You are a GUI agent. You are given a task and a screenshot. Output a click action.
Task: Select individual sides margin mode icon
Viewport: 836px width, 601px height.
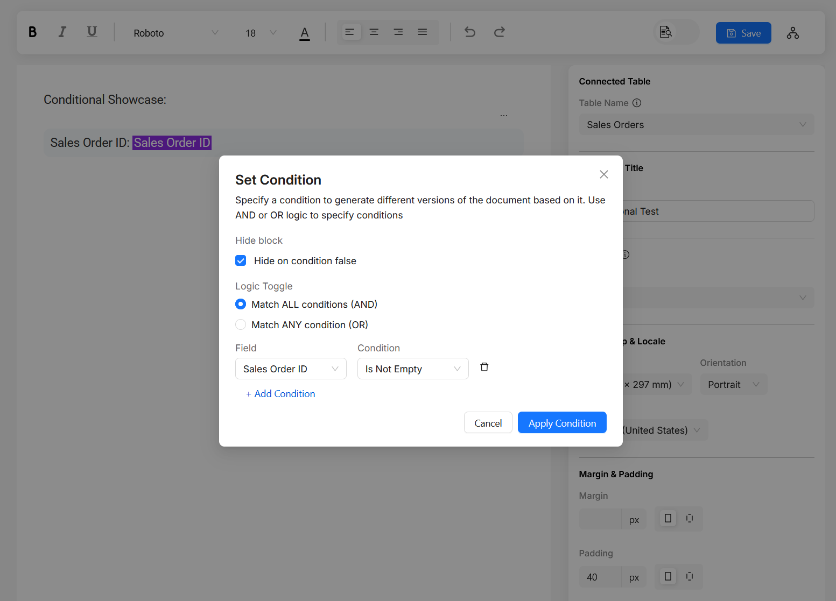tap(690, 519)
